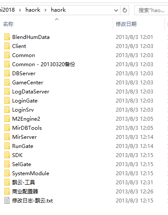The height and width of the screenshot is (215, 168).
Task: Click the refresh button in address bar
Action: coord(125,10)
